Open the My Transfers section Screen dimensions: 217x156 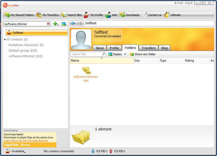[x=47, y=15]
